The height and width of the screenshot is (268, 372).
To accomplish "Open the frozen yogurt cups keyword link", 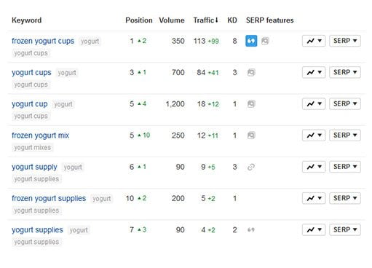I will pos(43,41).
